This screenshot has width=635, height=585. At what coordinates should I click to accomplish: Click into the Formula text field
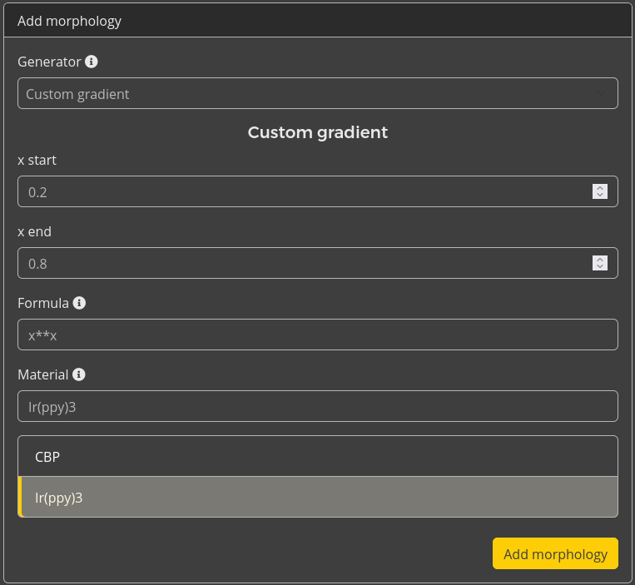[x=317, y=335]
